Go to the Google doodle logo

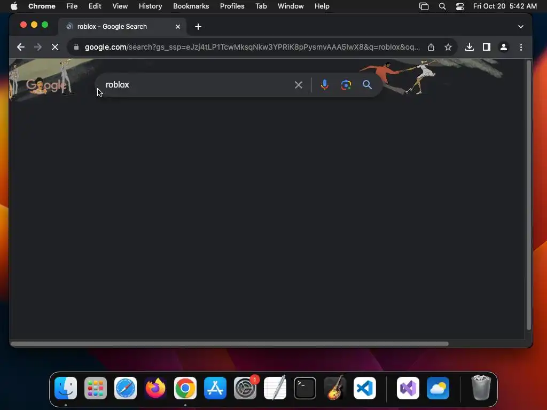[45, 85]
